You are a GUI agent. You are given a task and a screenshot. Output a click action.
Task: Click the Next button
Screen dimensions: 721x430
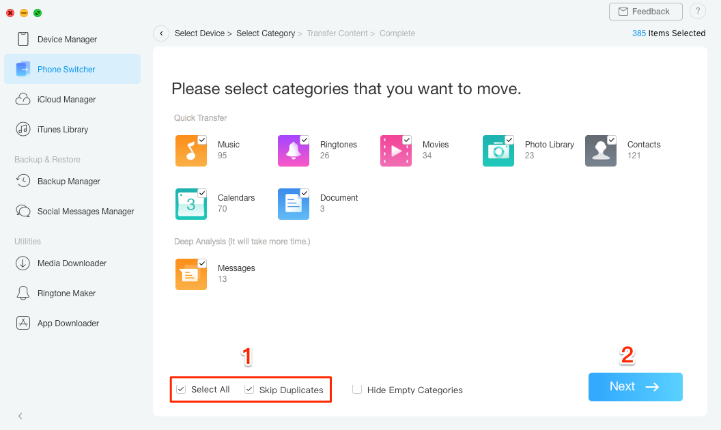635,386
